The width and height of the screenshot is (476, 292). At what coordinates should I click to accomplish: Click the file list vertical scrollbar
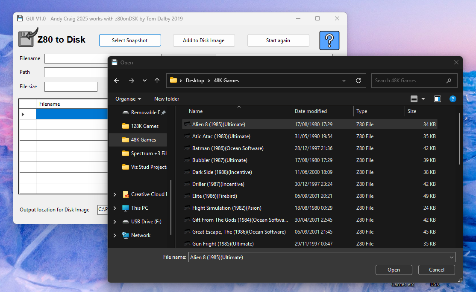coord(459,139)
